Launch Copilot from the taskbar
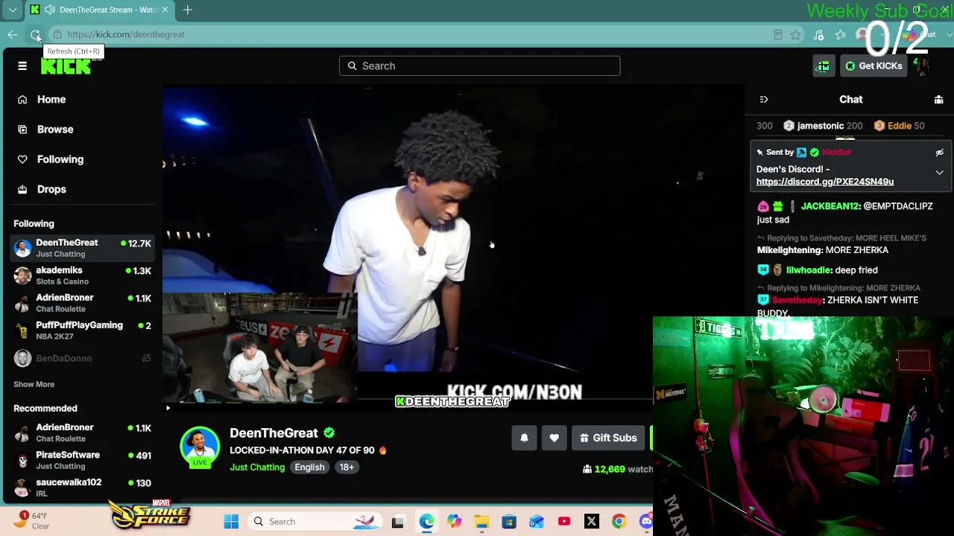The image size is (954, 536). (454, 522)
